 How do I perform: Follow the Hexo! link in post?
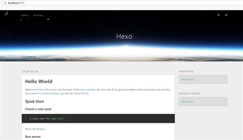[x=41, y=89]
